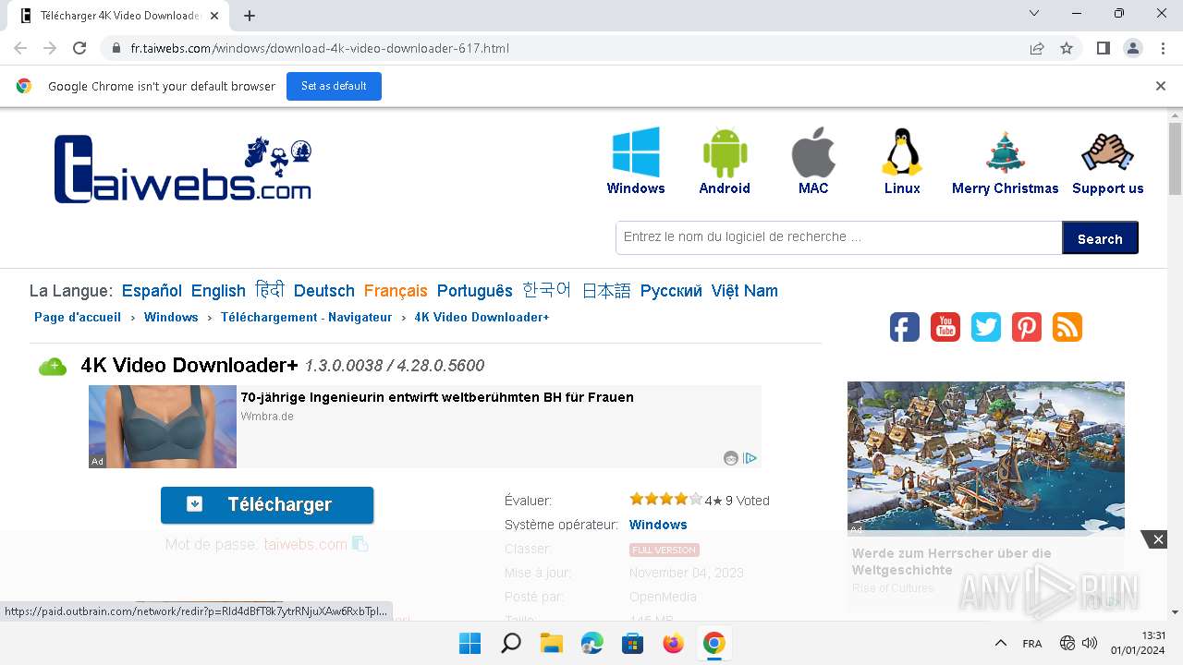Viewport: 1183px width, 665px height.
Task: Select Français language link
Action: [x=396, y=291]
